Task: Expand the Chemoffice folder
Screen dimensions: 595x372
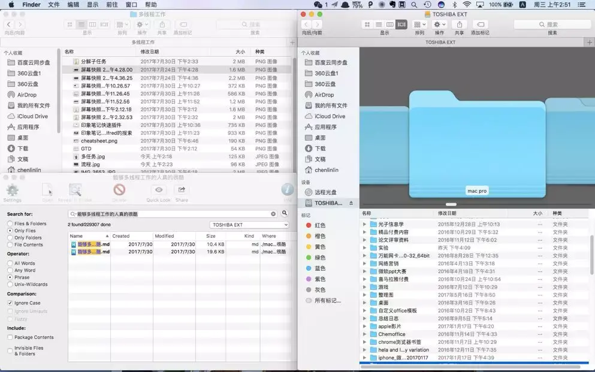Action: [x=365, y=334]
